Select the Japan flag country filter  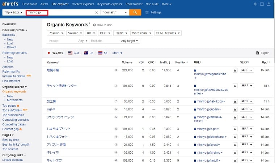[x=49, y=53]
